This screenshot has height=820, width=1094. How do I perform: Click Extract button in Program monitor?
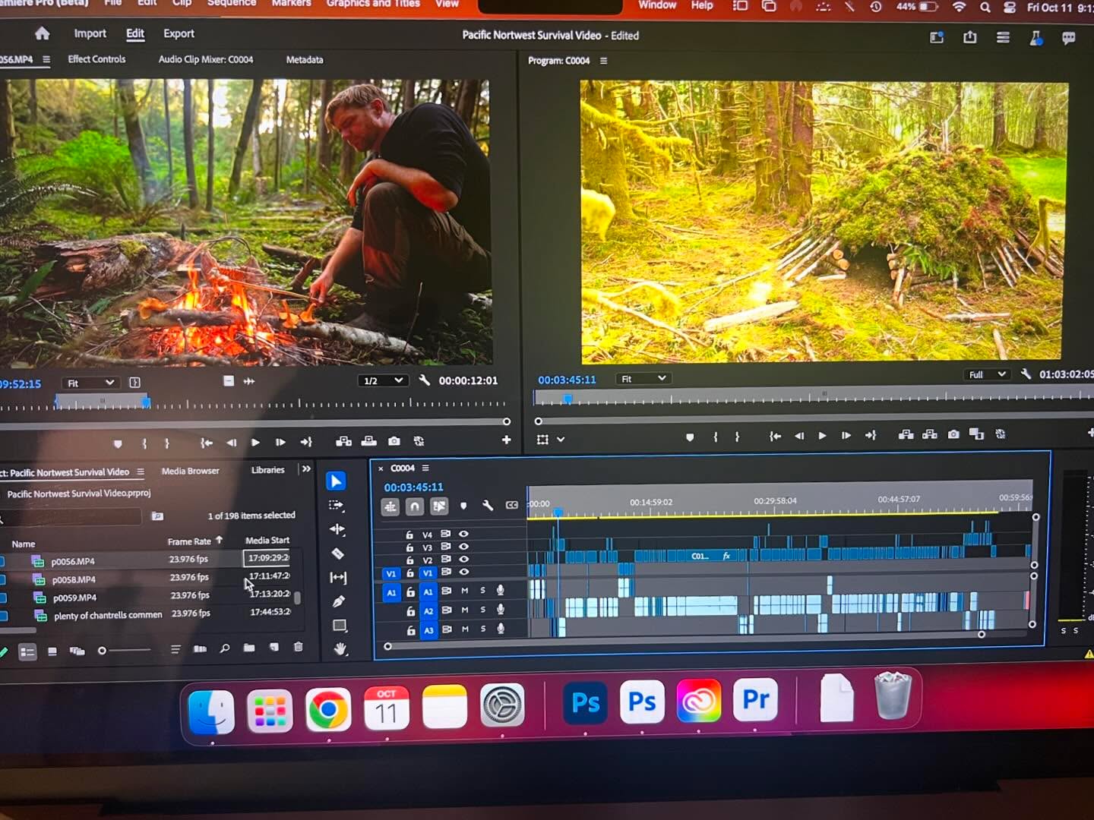[x=929, y=435]
